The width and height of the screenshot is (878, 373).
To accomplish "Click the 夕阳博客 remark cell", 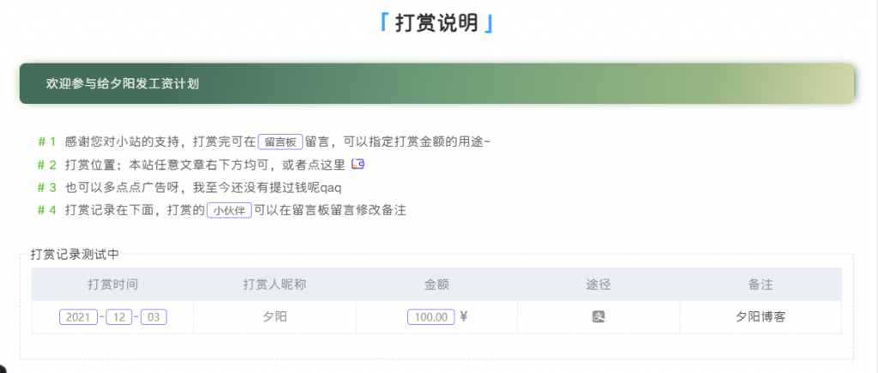I will click(761, 317).
